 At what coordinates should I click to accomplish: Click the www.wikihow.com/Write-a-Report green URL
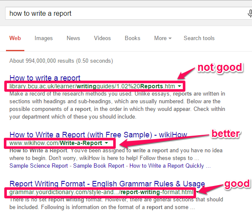click(56, 143)
